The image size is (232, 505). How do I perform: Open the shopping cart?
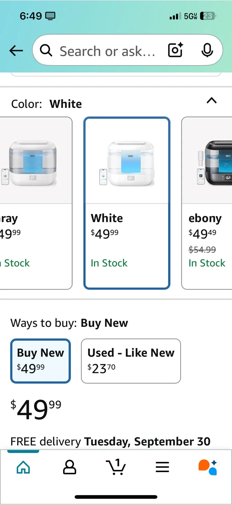[116, 467]
